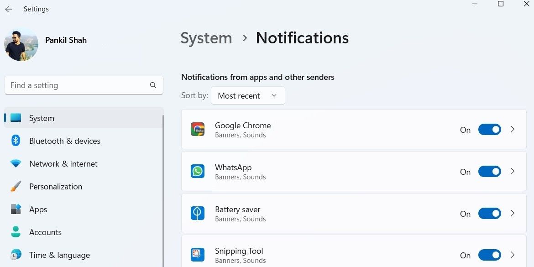Screen dimensions: 534x267
Task: Select the Personalization brush icon
Action: point(16,186)
